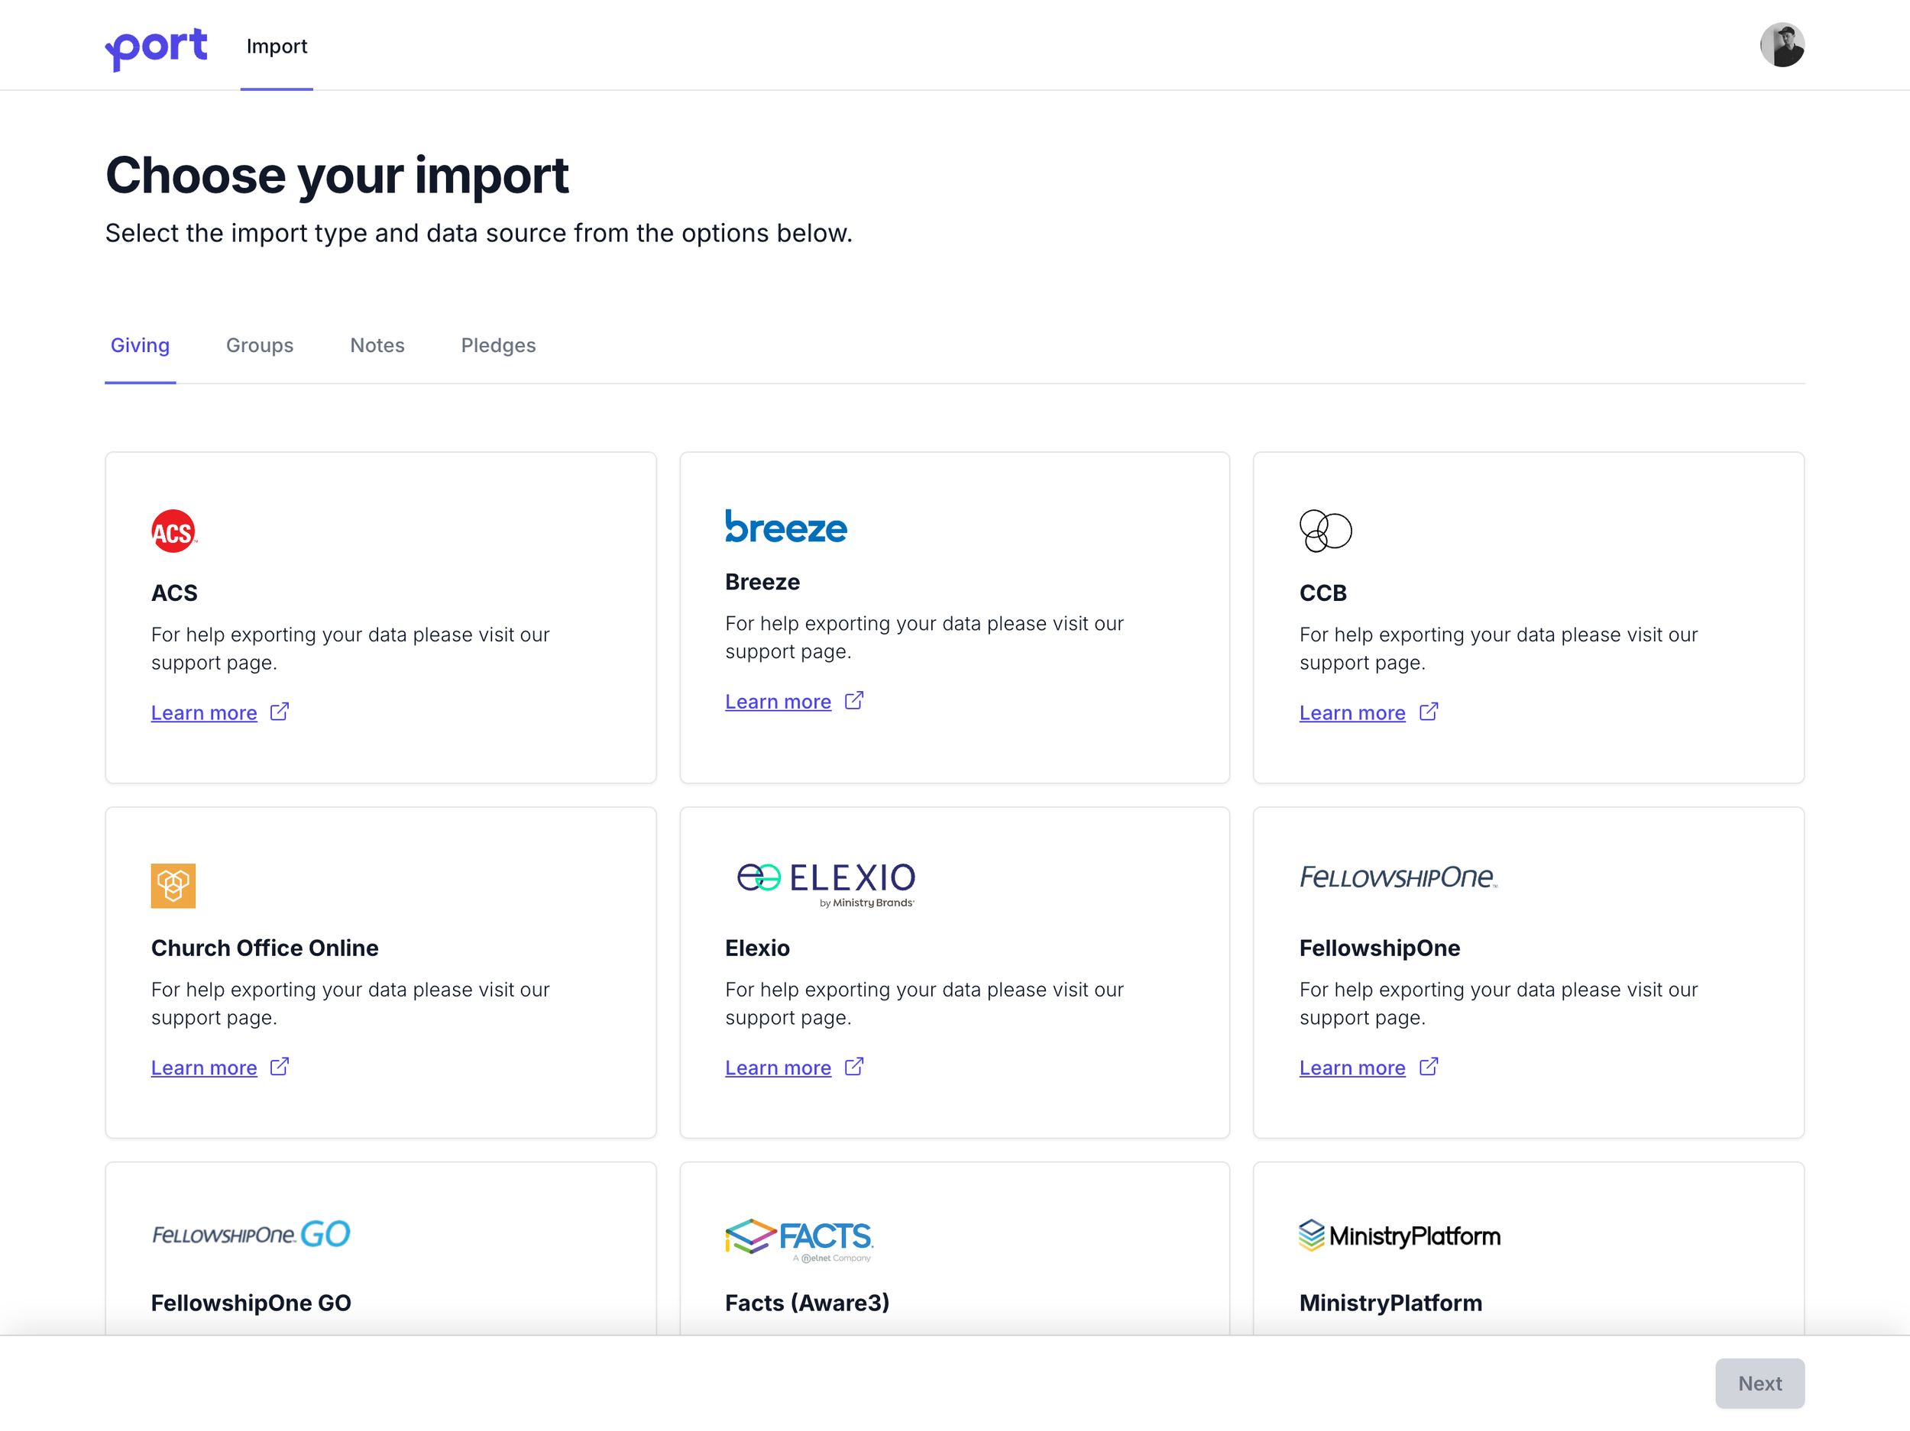Switch to the Groups tab
1910x1431 pixels.
coord(260,345)
